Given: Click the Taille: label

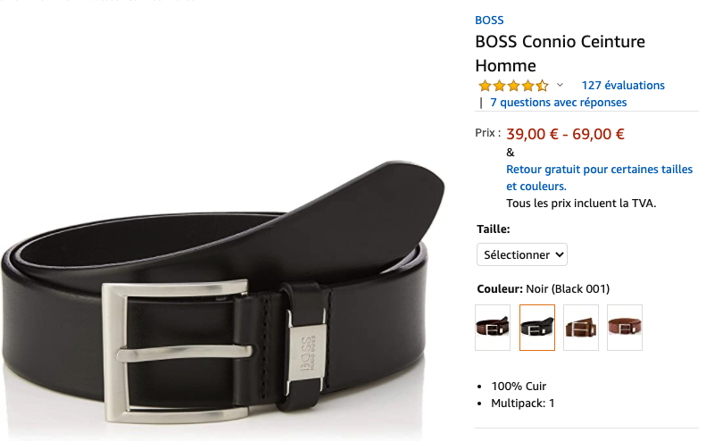Looking at the screenshot, I should [493, 229].
